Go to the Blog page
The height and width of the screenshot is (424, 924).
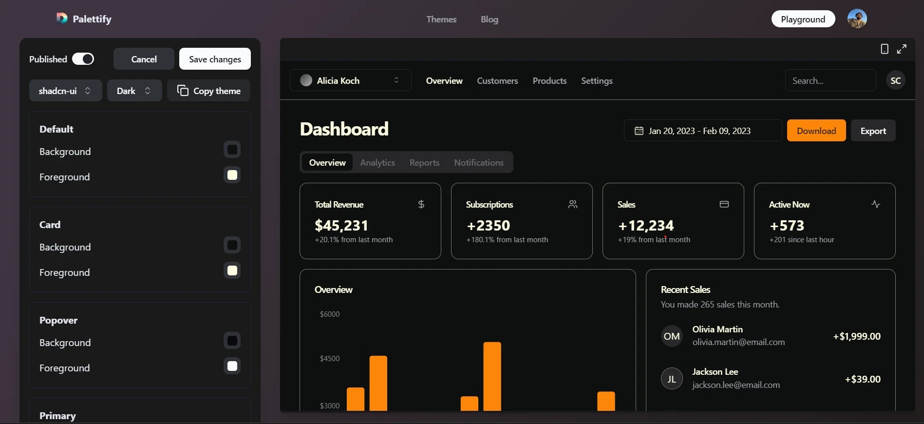coord(490,19)
